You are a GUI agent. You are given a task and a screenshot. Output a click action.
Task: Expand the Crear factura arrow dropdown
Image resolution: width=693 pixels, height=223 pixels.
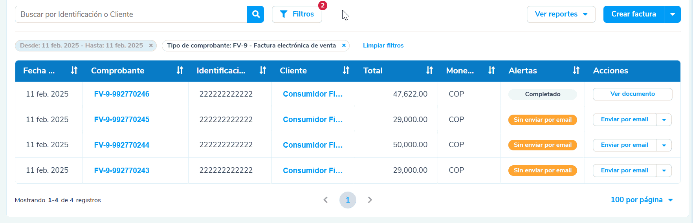(x=673, y=14)
